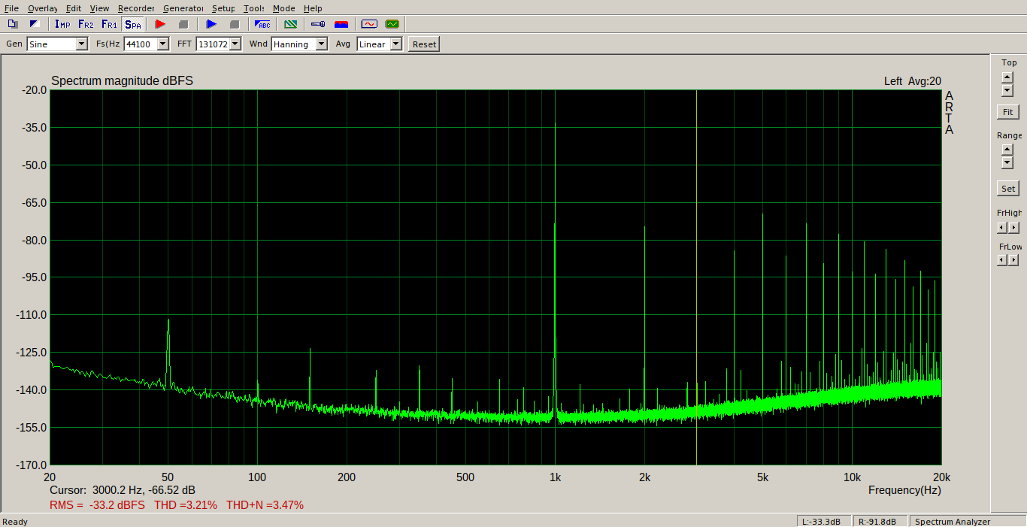Screen dimensions: 1027x527
Task: Expand the Wnd window dropdown (Hanning)
Action: pyautogui.click(x=322, y=44)
